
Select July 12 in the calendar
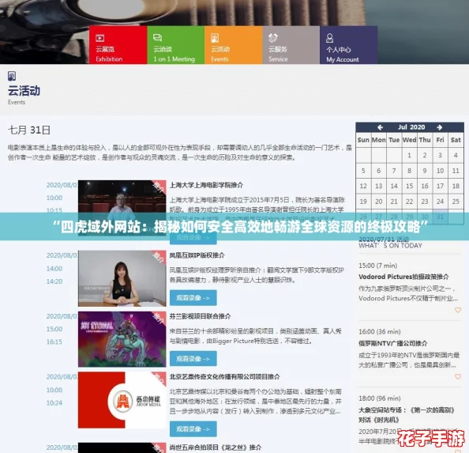click(x=363, y=186)
